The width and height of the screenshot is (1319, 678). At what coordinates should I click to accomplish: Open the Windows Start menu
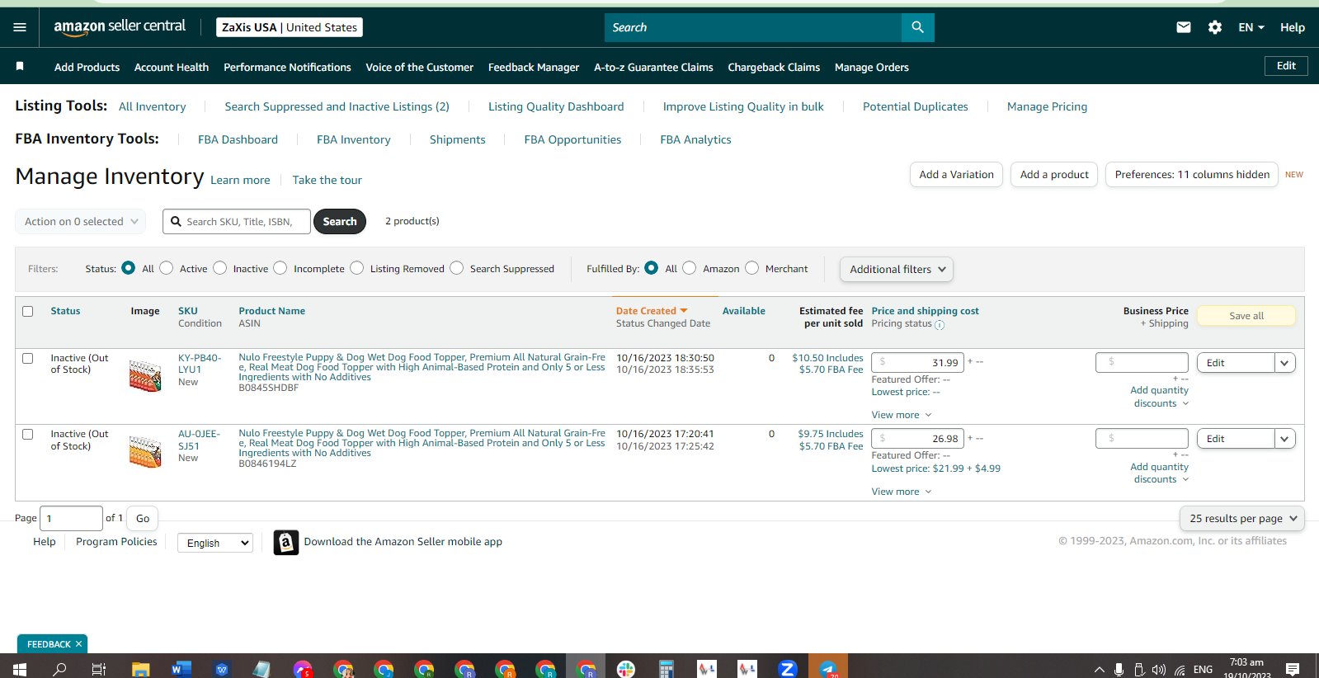20,669
